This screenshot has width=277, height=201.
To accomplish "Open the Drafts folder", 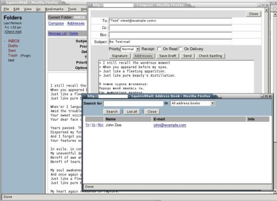I will [x=13, y=46].
